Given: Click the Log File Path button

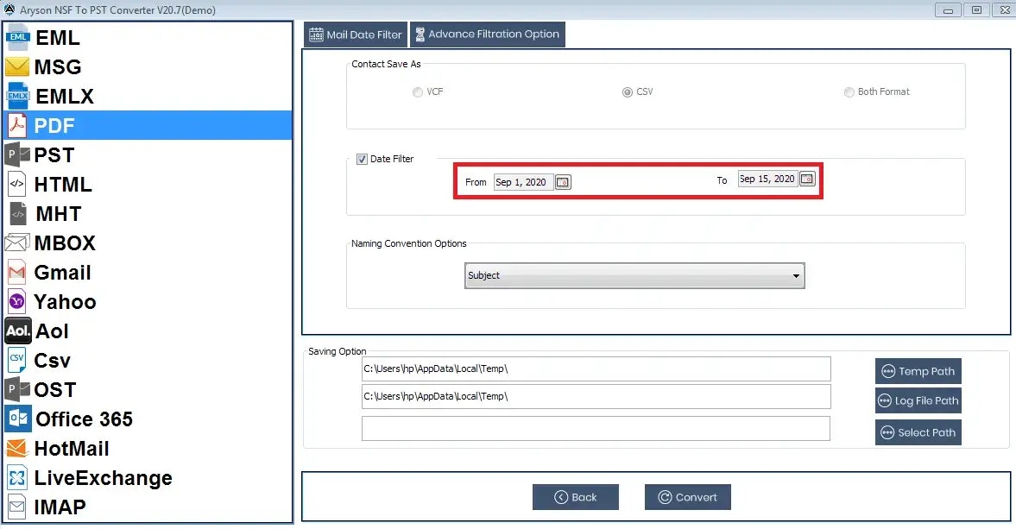Looking at the screenshot, I should (x=918, y=400).
